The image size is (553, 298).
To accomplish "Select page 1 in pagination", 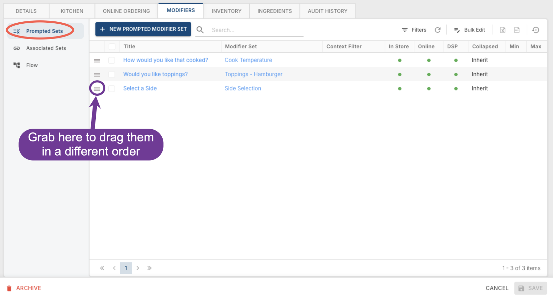I will point(126,268).
